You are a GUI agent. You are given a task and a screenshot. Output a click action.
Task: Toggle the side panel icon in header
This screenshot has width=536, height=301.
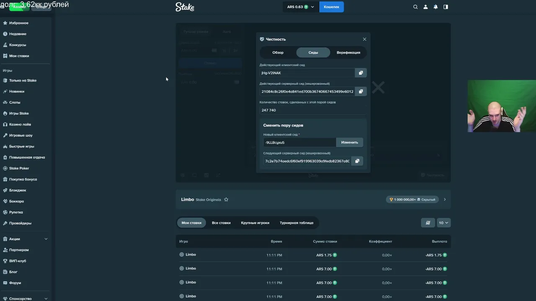446,7
